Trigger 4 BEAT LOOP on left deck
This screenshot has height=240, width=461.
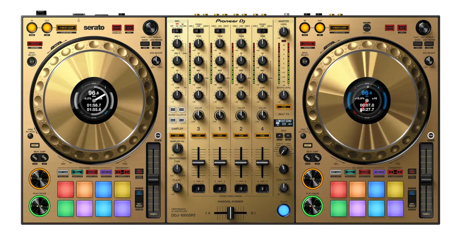(67, 28)
